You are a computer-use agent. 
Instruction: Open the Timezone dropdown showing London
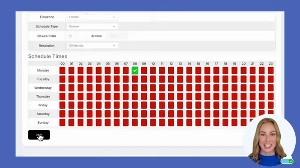point(93,17)
